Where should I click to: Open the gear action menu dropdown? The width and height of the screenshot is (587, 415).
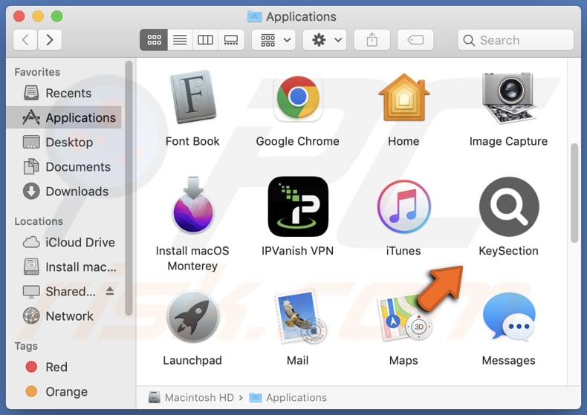click(x=325, y=39)
